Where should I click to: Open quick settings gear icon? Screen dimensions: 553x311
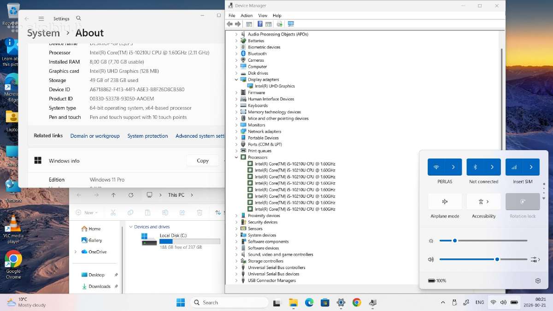coord(538,281)
